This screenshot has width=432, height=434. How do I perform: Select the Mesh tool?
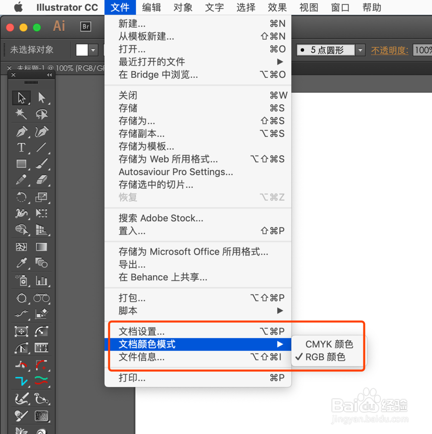pyautogui.click(x=21, y=247)
